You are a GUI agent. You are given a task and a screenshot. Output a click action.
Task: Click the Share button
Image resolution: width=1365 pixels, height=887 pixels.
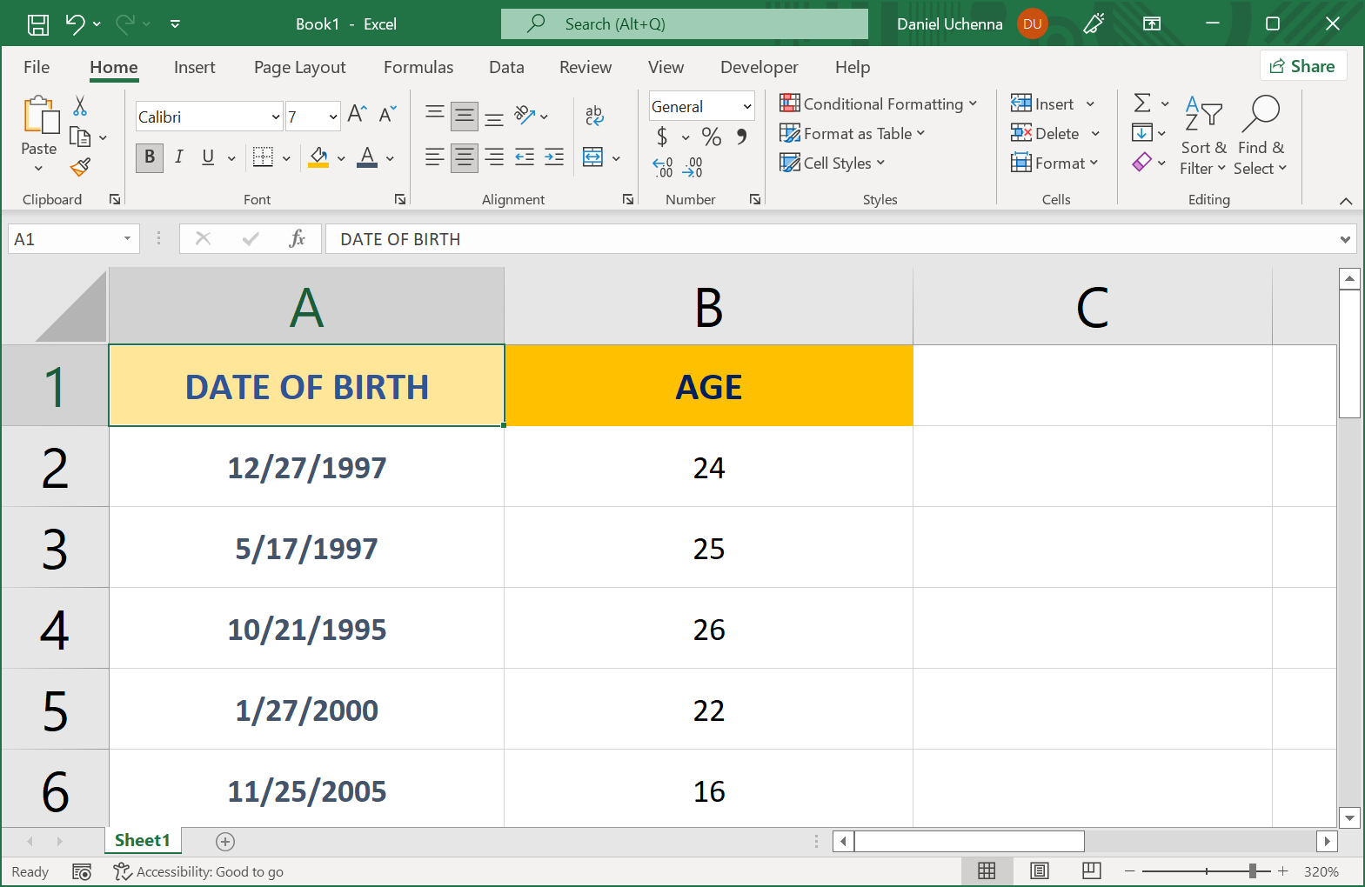pos(1302,66)
